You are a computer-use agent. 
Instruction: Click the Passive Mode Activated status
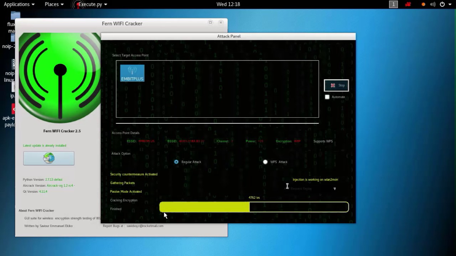126,191
